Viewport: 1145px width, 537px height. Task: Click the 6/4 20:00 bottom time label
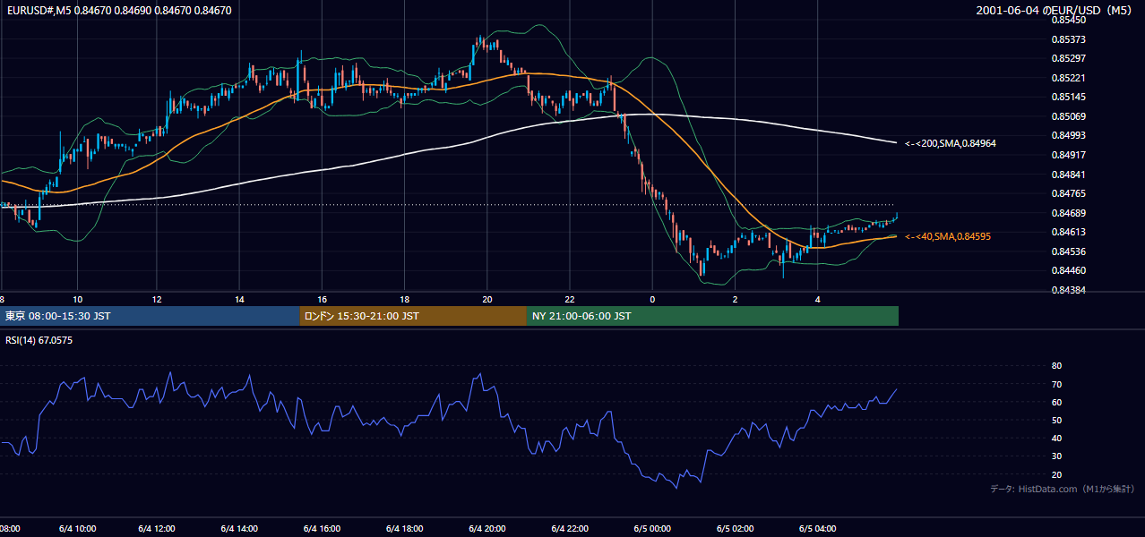pos(486,529)
